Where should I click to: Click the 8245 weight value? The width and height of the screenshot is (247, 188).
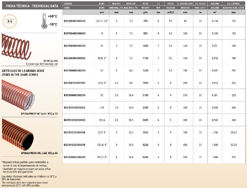coord(145,157)
